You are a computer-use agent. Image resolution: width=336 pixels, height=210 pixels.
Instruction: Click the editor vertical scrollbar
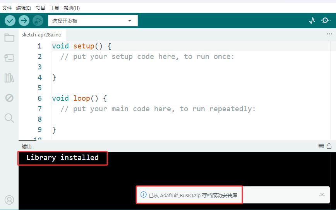[334, 90]
